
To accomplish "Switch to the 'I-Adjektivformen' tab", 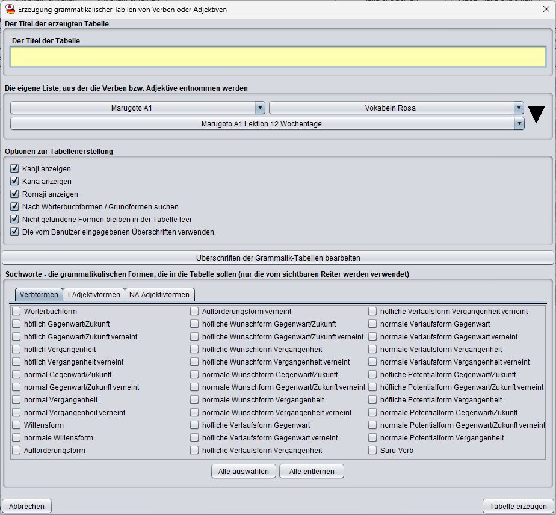I will (93, 295).
